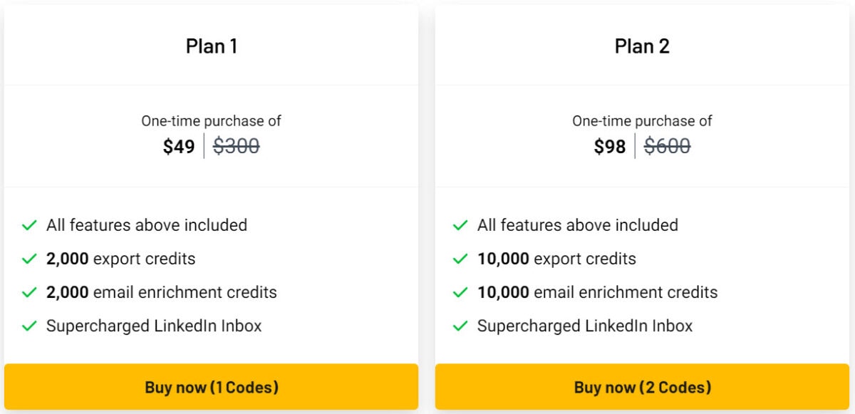Viewport: 855px width, 414px height.
Task: Click Plan 2 Supercharged LinkedIn Inbox checkmark
Action: (460, 326)
